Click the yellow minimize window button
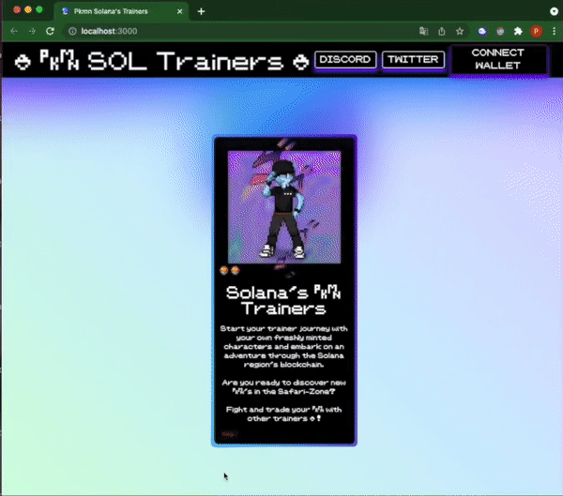Viewport: 563px width, 496px height. (28, 9)
